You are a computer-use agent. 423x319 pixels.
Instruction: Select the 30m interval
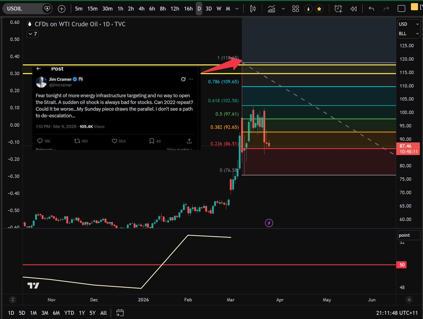(x=108, y=9)
